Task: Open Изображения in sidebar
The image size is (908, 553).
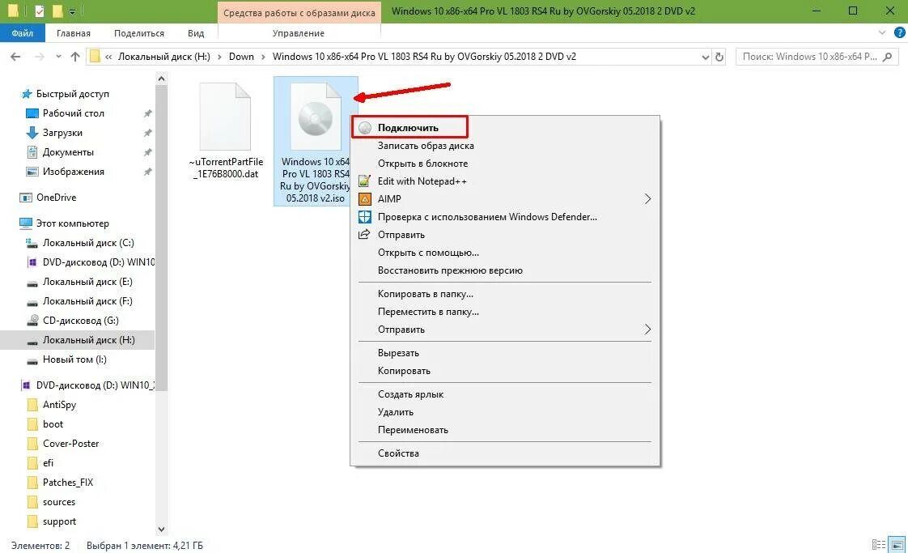Action: 73,172
